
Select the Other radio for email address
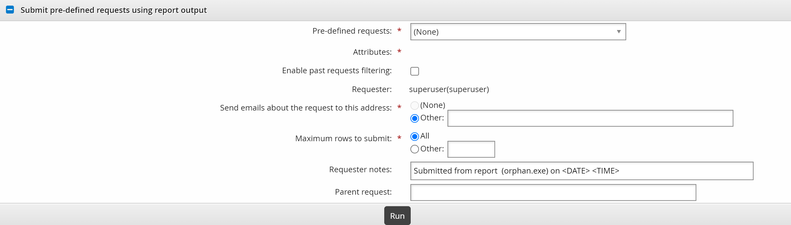click(x=414, y=118)
